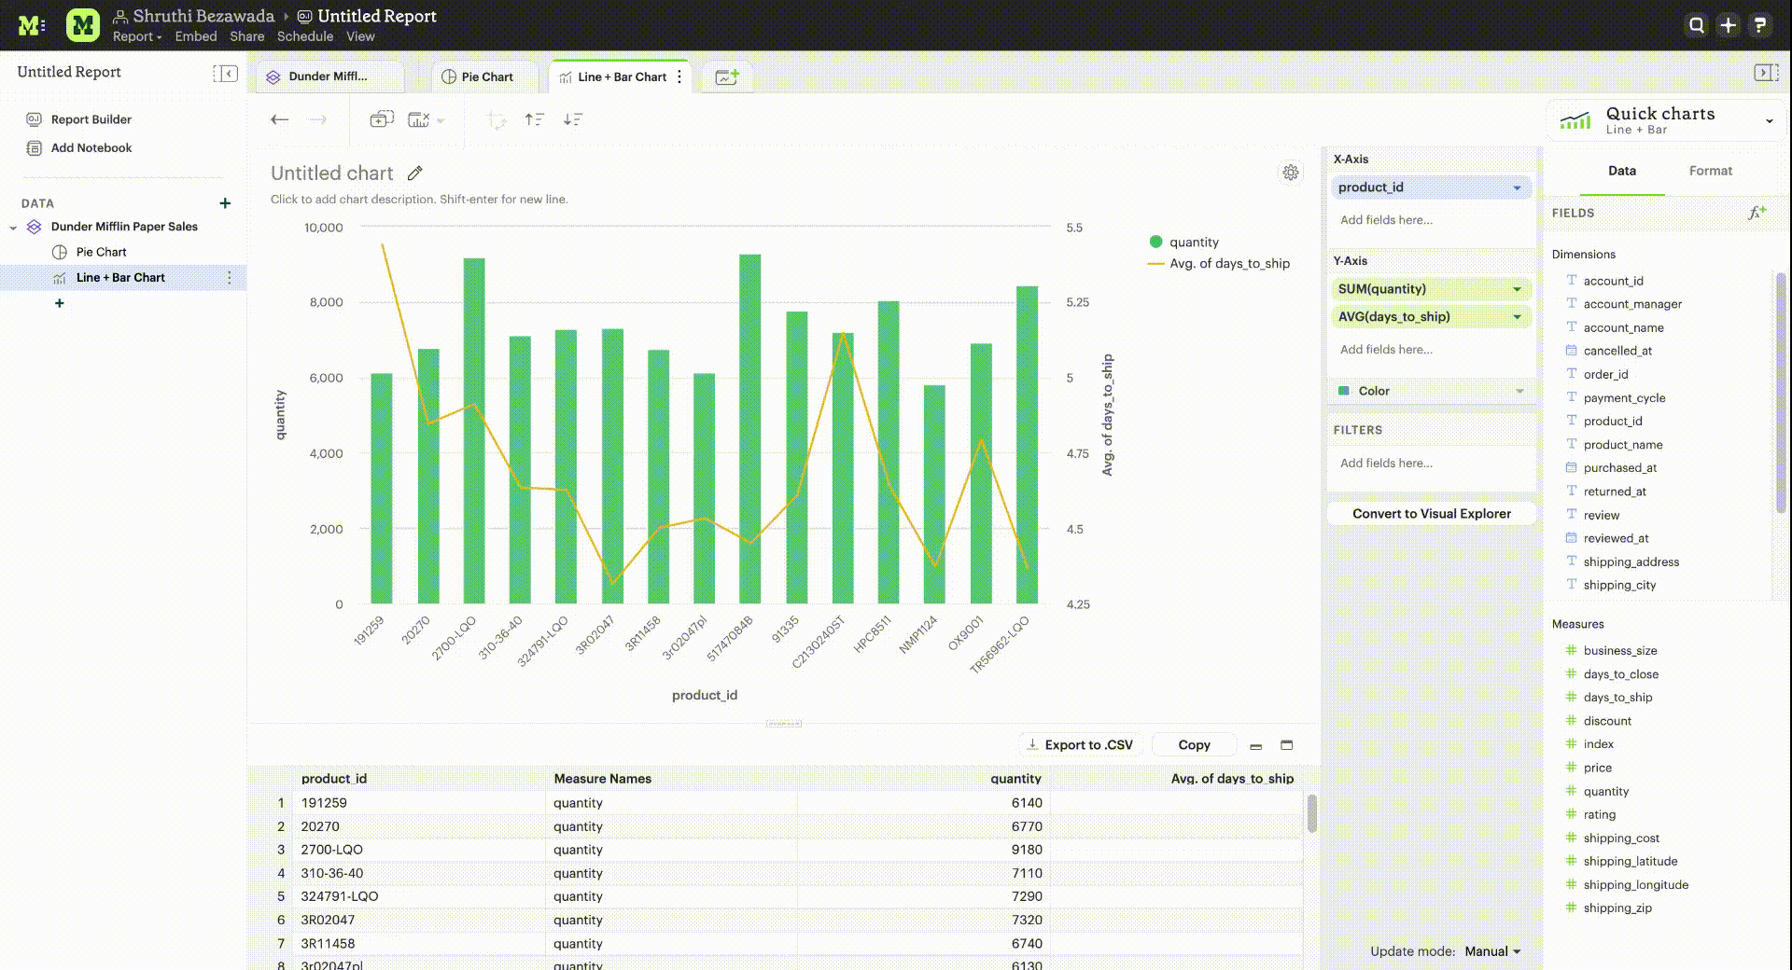This screenshot has width=1792, height=970.
Task: Open the SUM(quantity) field dropdown
Action: (1517, 289)
